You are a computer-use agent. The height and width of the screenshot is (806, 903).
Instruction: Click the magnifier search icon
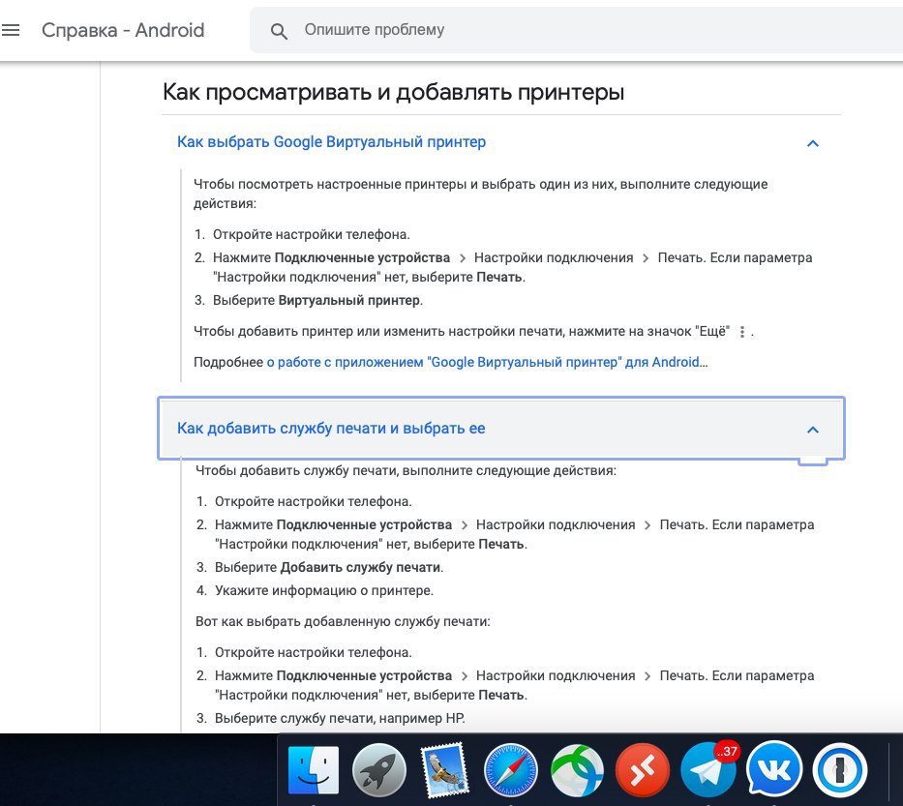pyautogui.click(x=279, y=31)
